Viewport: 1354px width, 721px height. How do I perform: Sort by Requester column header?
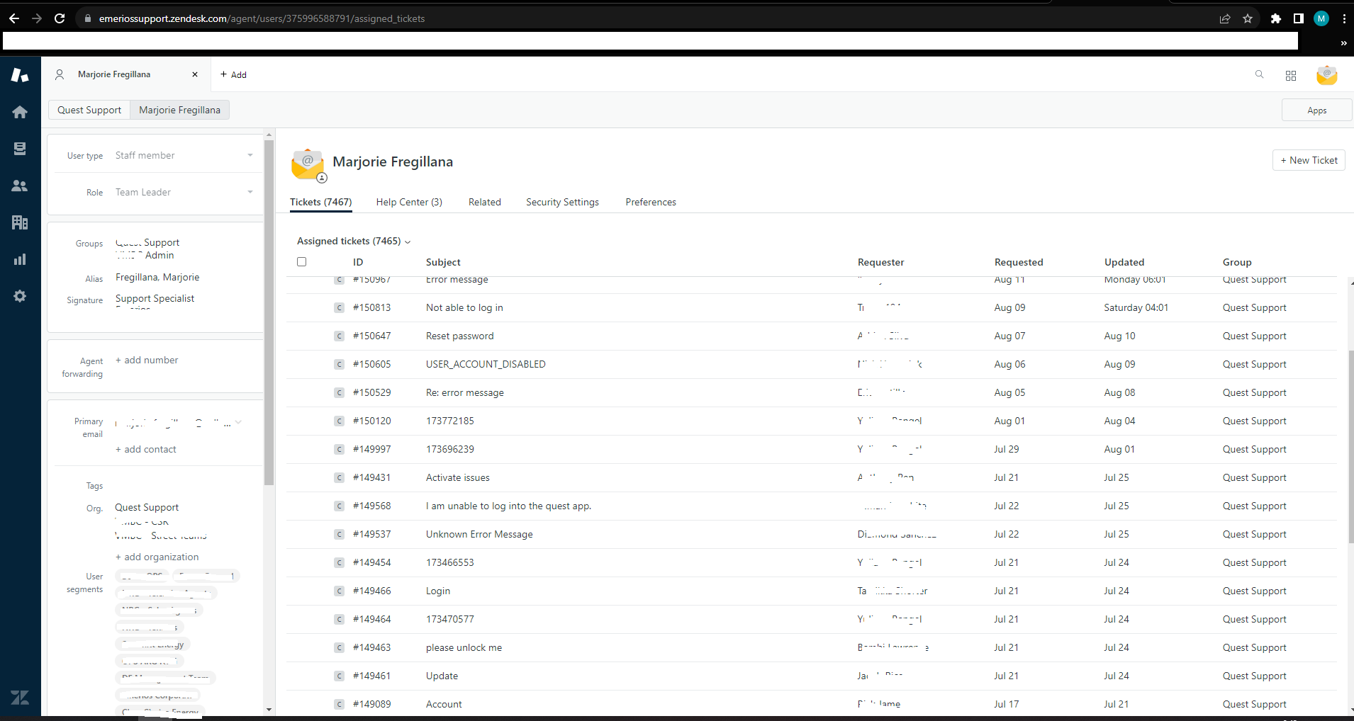pyautogui.click(x=880, y=262)
